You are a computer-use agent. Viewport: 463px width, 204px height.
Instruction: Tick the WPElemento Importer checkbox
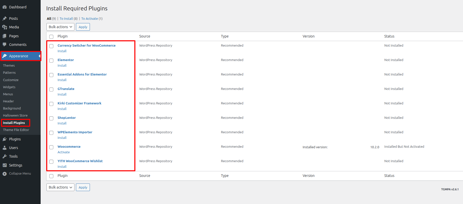coord(51,133)
